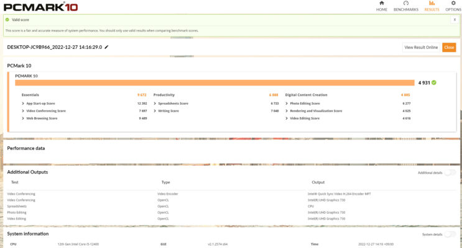
Task: Click the result name DESKTOP-JC9B966_2022-12-27
Action: click(x=55, y=47)
